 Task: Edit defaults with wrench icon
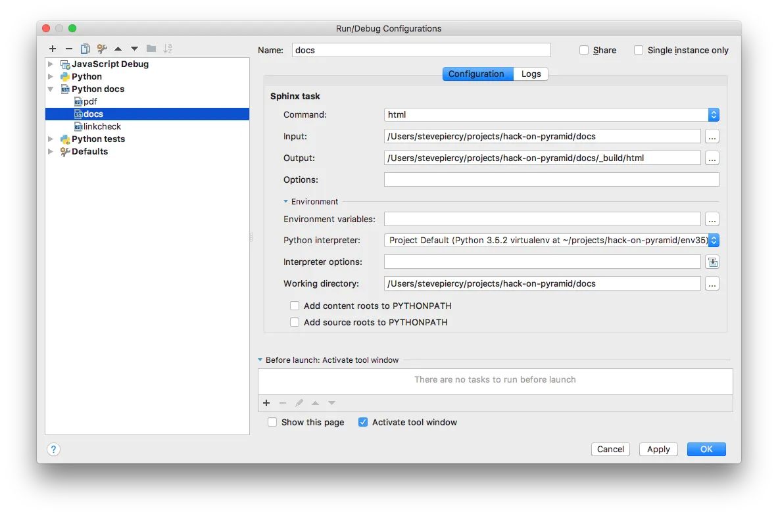coord(102,49)
